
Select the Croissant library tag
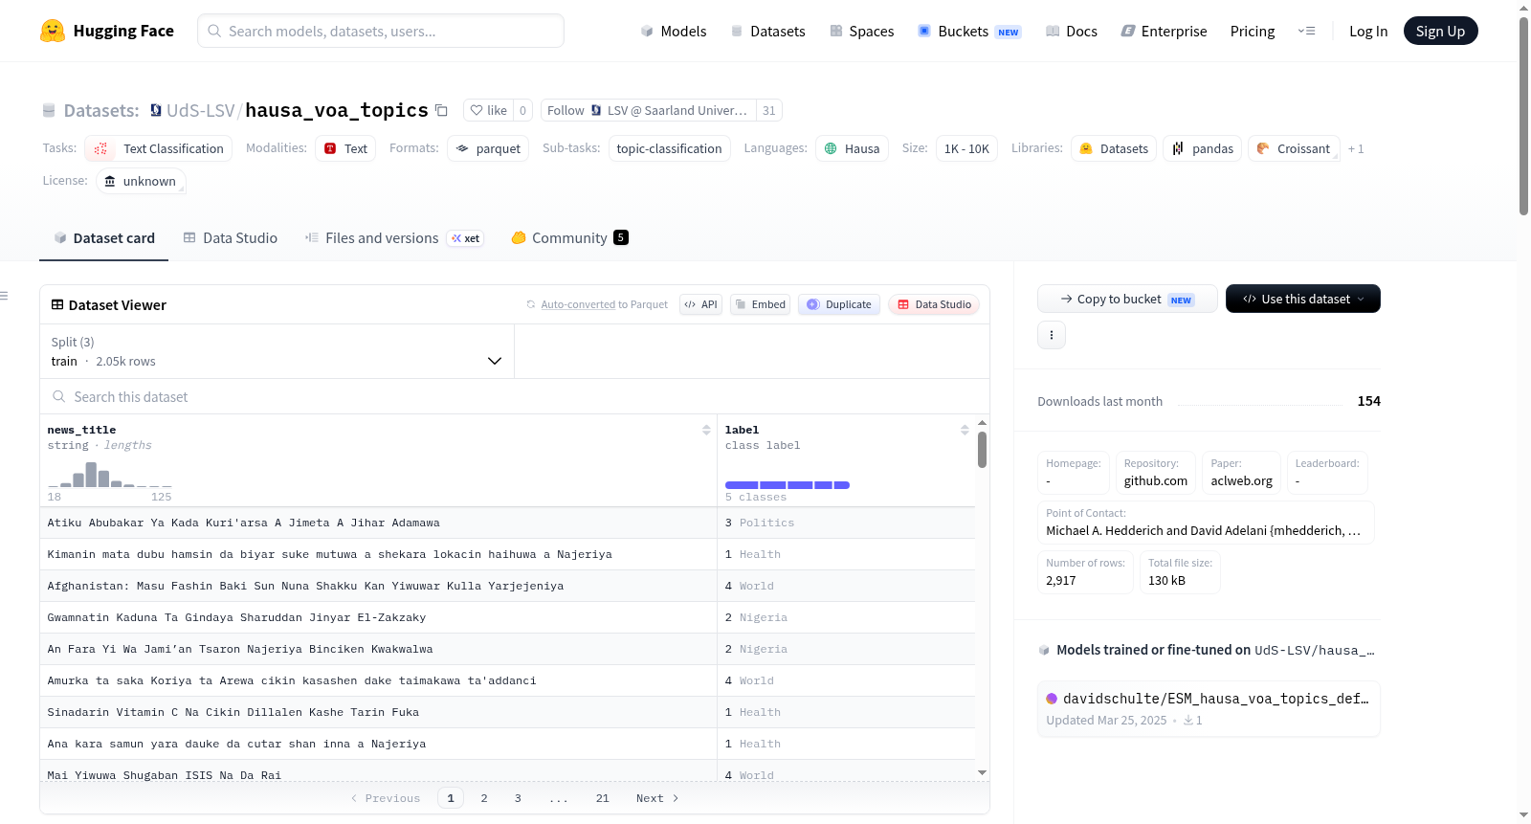(1294, 148)
